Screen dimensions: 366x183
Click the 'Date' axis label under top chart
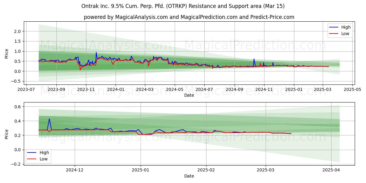click(x=189, y=95)
